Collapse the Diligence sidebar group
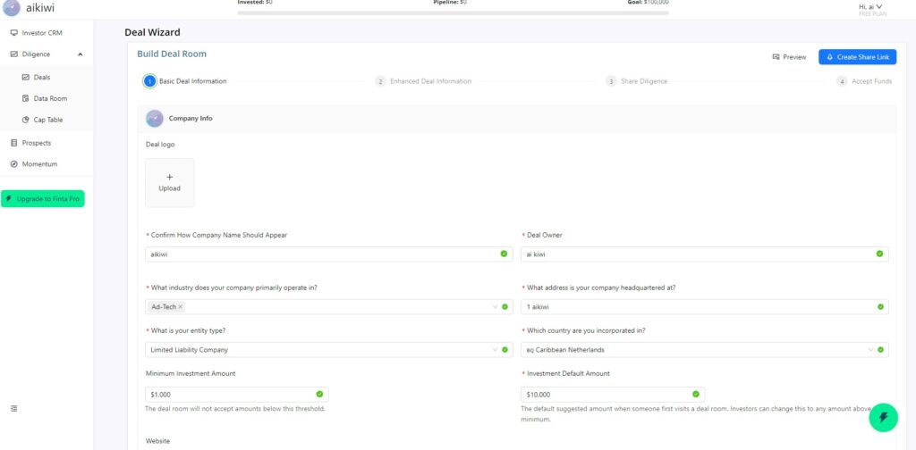 coord(80,54)
